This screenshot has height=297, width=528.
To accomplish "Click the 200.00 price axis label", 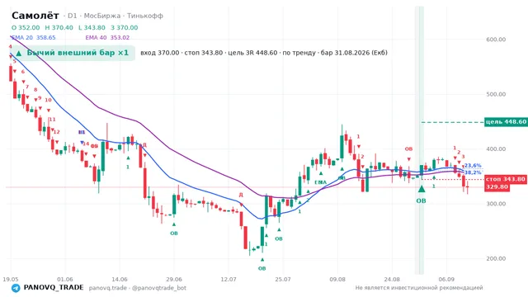I will pos(496,258).
